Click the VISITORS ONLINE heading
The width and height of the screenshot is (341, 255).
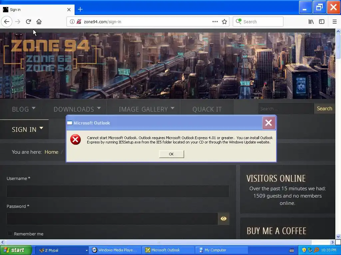click(x=276, y=178)
